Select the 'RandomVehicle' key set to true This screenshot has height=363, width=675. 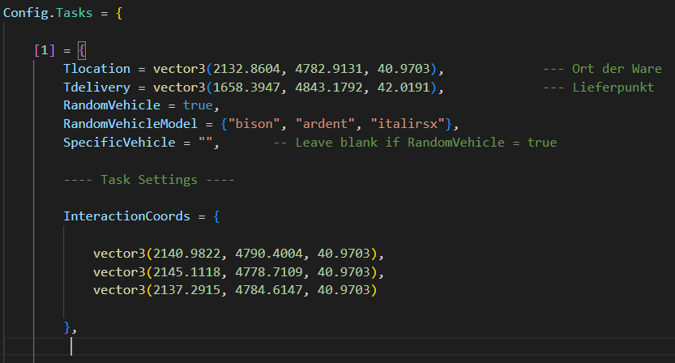(x=112, y=105)
